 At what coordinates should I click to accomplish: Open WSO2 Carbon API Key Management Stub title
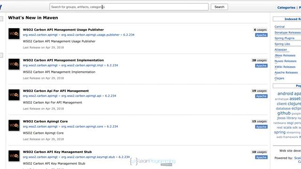point(57,152)
